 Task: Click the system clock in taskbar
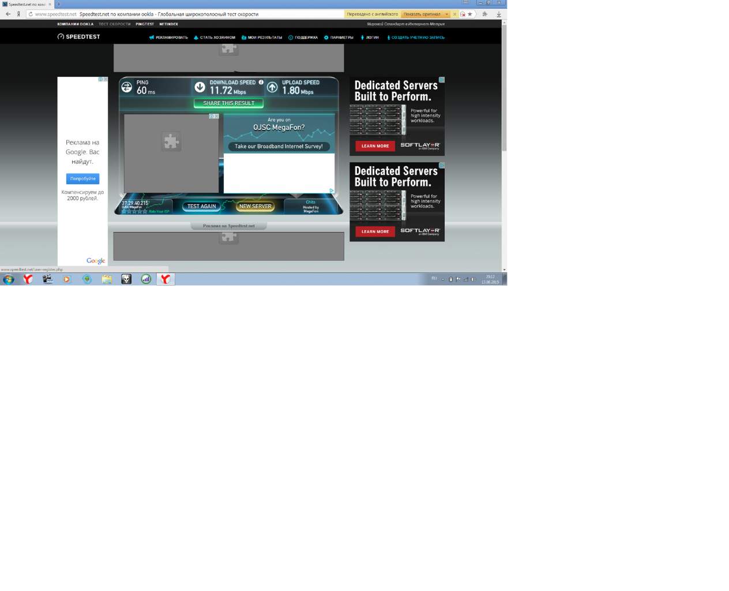pyautogui.click(x=490, y=279)
